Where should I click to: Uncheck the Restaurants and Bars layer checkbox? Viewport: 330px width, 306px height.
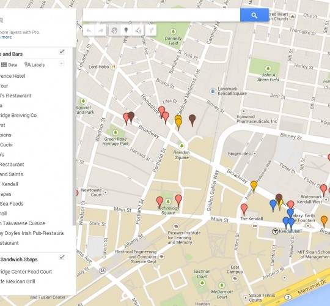[62, 52]
